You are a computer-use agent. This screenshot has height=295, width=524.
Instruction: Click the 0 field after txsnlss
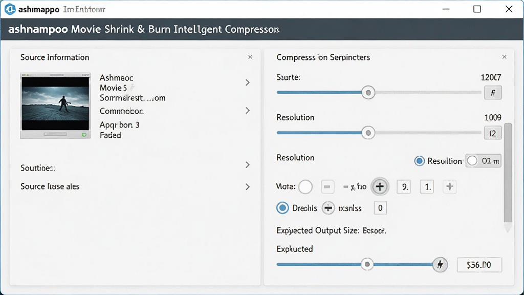click(x=380, y=208)
